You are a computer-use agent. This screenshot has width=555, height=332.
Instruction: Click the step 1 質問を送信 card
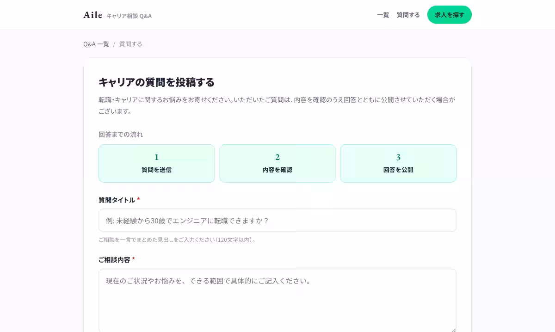[157, 164]
